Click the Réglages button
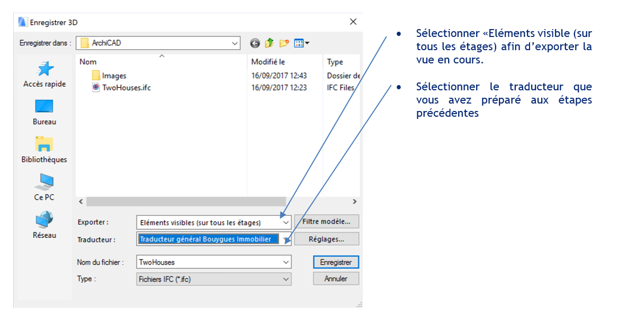Image resolution: width=620 pixels, height=317 pixels. pyautogui.click(x=326, y=239)
